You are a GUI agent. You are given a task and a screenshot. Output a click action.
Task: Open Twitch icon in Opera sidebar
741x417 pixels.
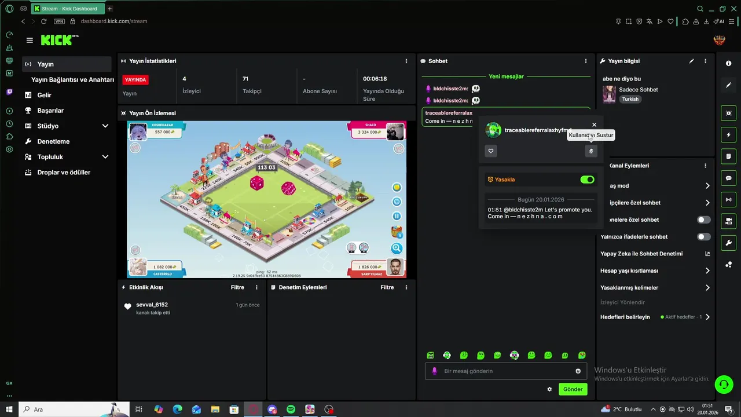9,92
